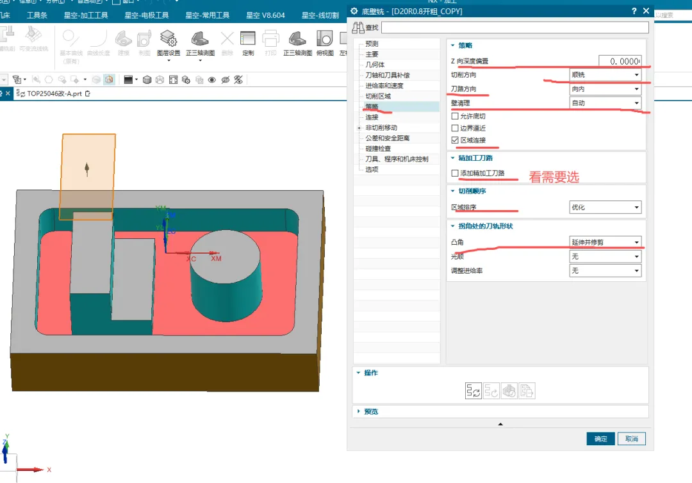The image size is (692, 483).
Task: Click the 制图 drafting icon
Action: (x=144, y=39)
